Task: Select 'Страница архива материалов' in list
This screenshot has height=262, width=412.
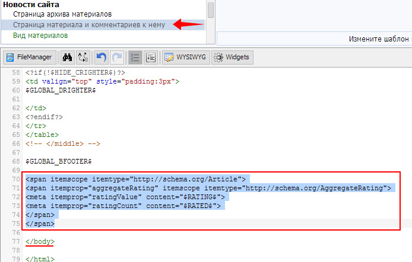Action: click(62, 14)
